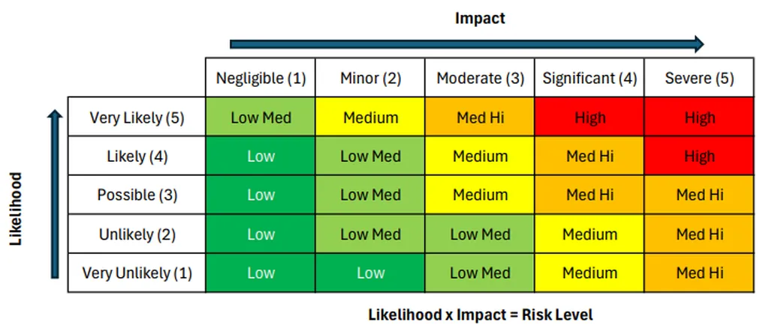Click the Moderate (3) column header
Viewport: 769px width, 334px height.
click(x=480, y=78)
